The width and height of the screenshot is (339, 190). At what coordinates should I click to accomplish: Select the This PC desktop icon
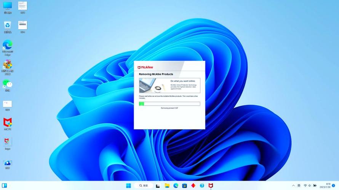tap(8, 6)
